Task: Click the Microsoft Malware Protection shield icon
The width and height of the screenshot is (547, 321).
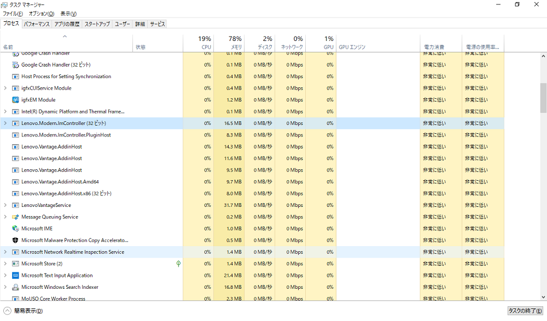Action: click(15, 240)
